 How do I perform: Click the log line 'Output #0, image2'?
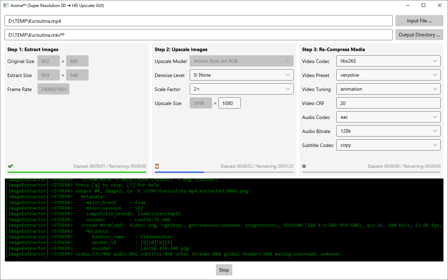tap(129, 191)
